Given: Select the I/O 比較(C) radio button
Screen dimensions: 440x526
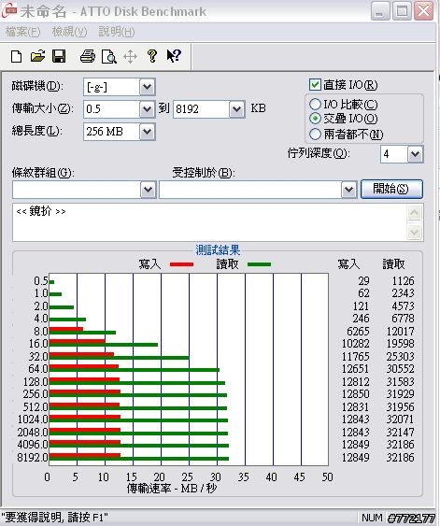Looking at the screenshot, I should click(315, 105).
